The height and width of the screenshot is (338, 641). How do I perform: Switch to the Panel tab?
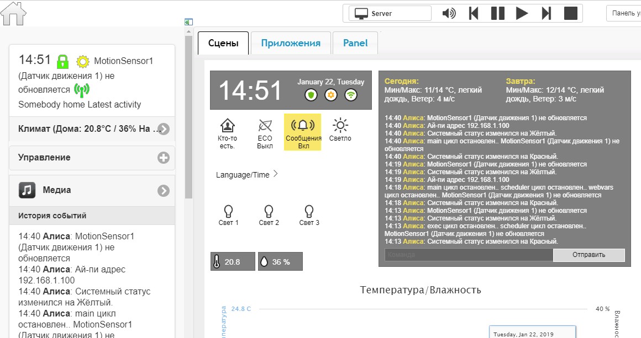pos(355,43)
